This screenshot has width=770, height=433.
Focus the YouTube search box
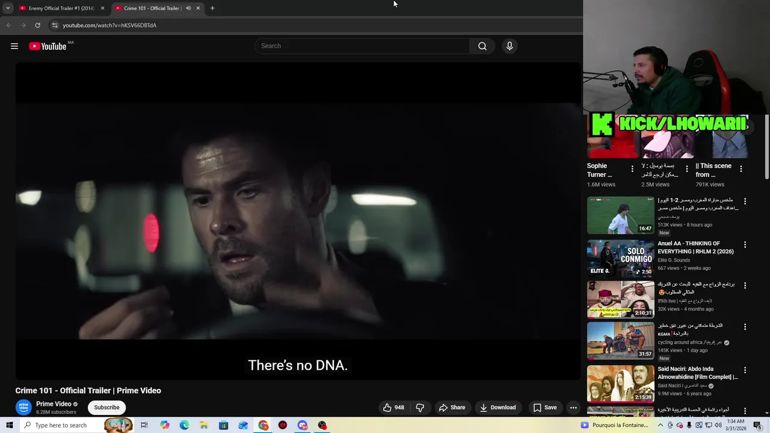click(362, 46)
